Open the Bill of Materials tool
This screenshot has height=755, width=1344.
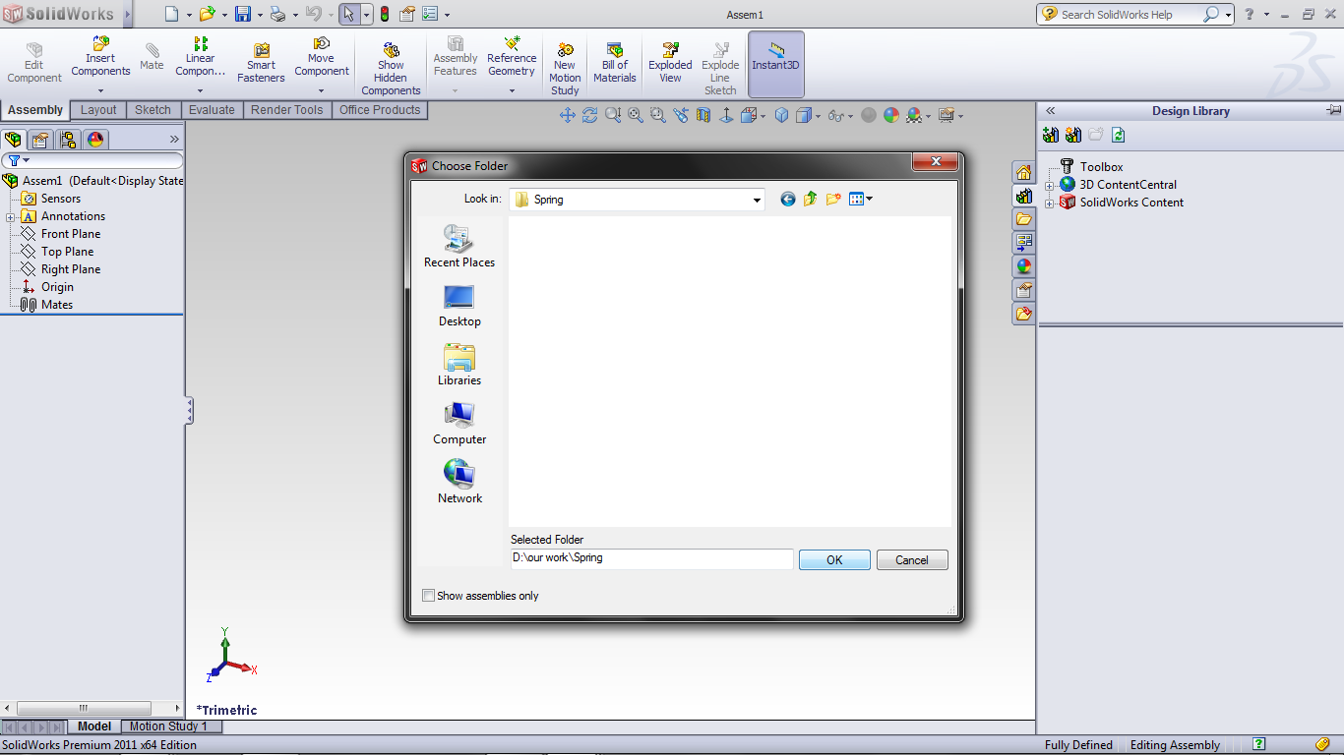615,63
